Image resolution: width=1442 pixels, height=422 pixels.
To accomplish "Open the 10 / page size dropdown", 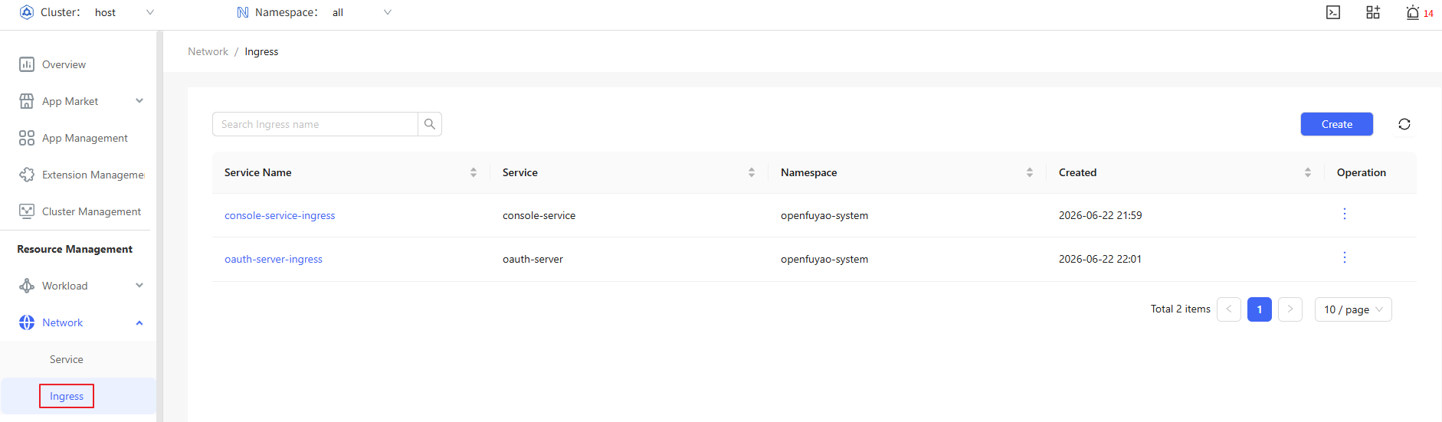I will pyautogui.click(x=1353, y=309).
